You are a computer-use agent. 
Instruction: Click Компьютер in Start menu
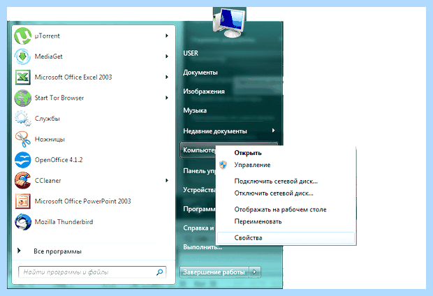pos(199,150)
